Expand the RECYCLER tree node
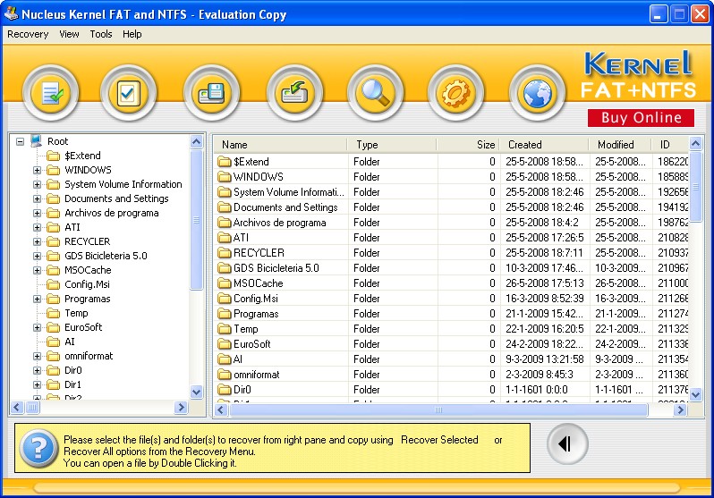This screenshot has width=714, height=498. pos(37,241)
